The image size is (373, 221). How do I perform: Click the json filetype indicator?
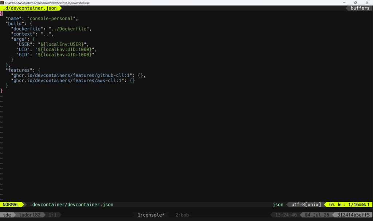[278, 205]
